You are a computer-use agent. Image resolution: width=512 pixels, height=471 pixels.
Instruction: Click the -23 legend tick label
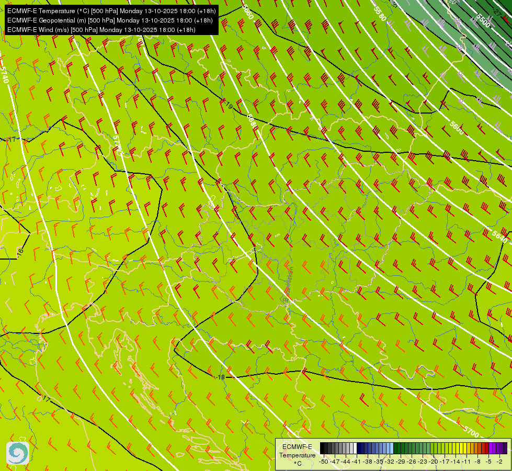point(423,462)
